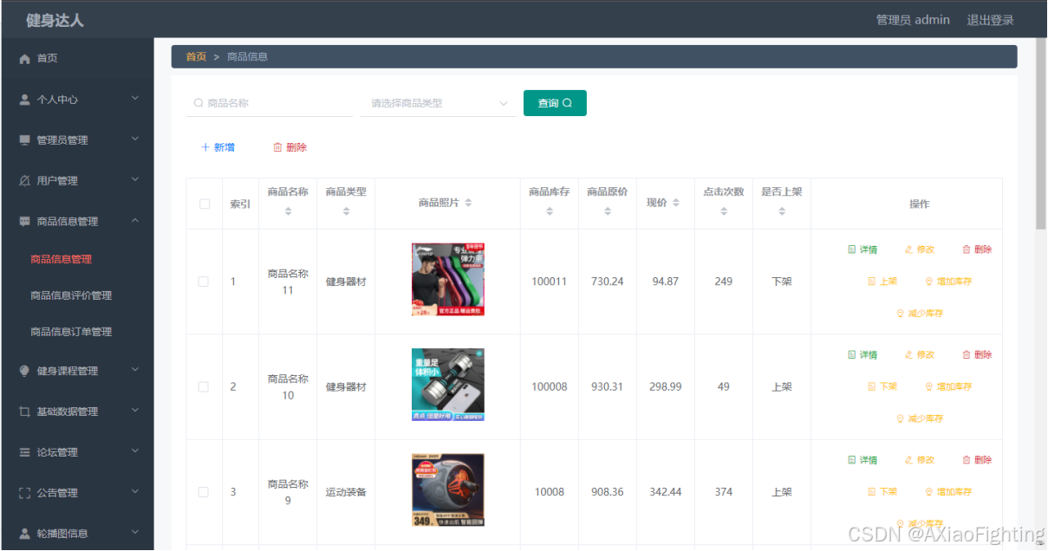Click 详情 for 商品名称11 row
The height and width of the screenshot is (551, 1048).
[862, 250]
